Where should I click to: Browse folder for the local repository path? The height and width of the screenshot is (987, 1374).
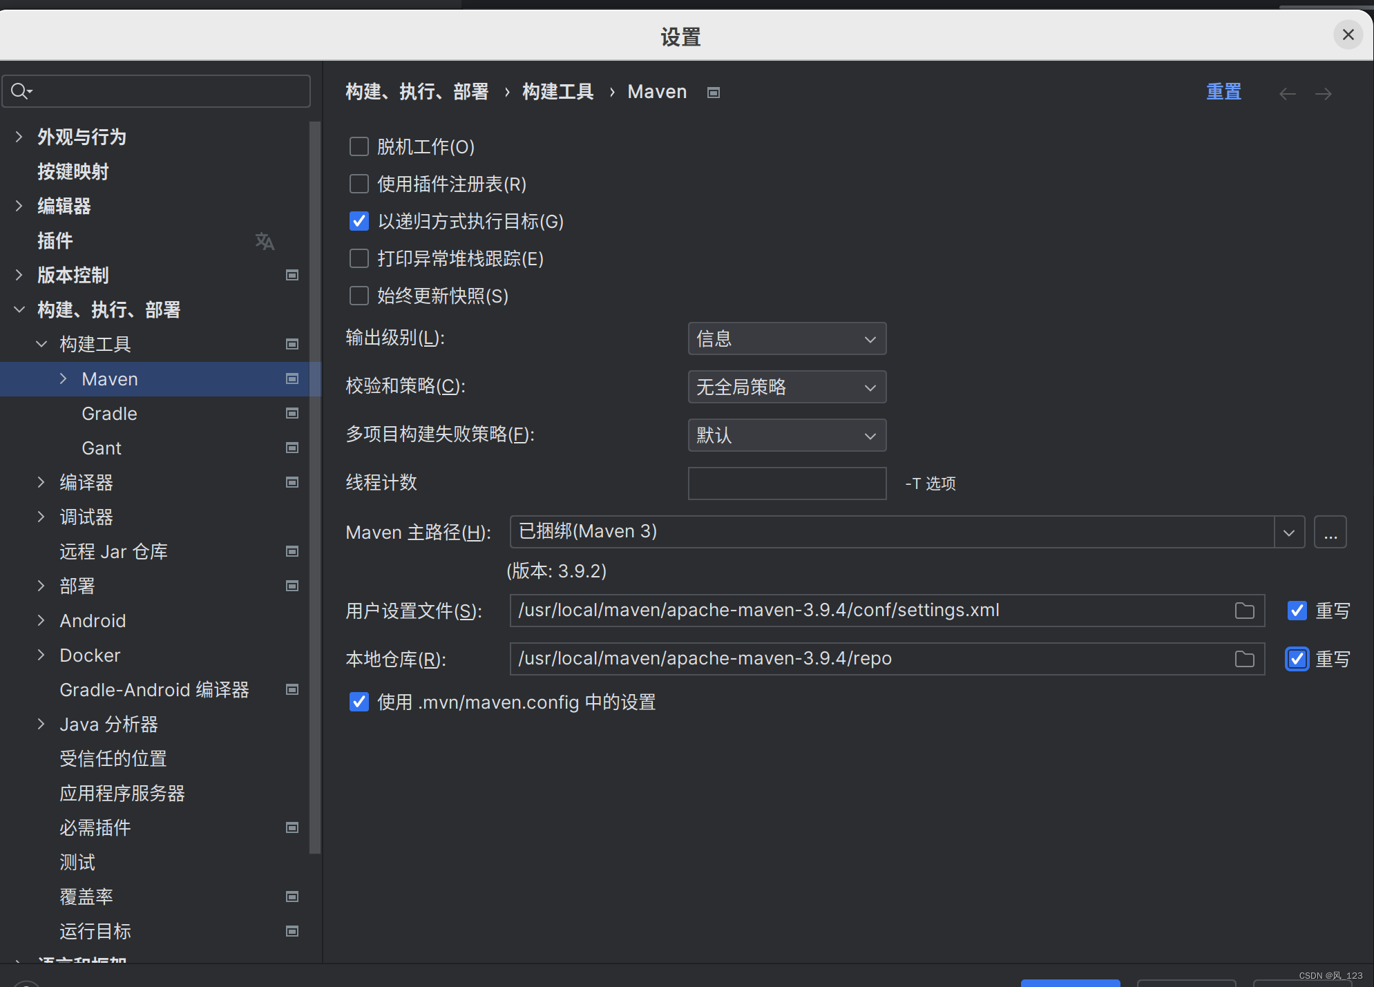1244,659
